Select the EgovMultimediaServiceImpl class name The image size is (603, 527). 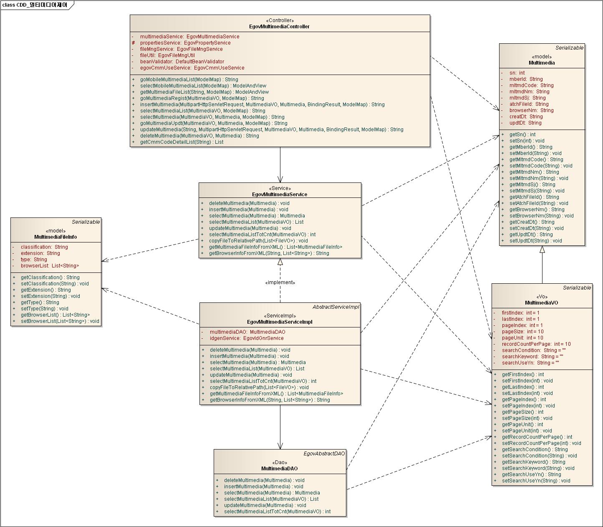pos(280,322)
